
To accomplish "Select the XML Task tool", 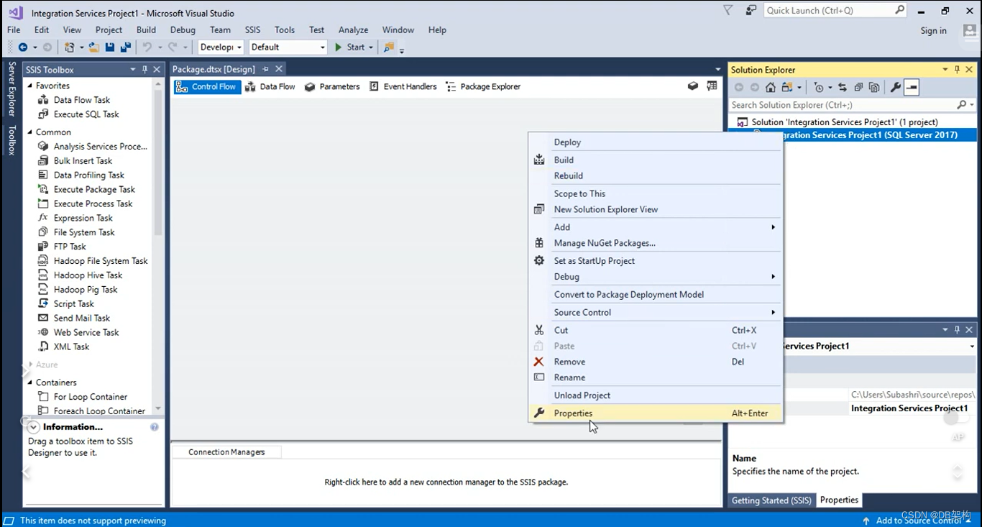I will pos(70,346).
